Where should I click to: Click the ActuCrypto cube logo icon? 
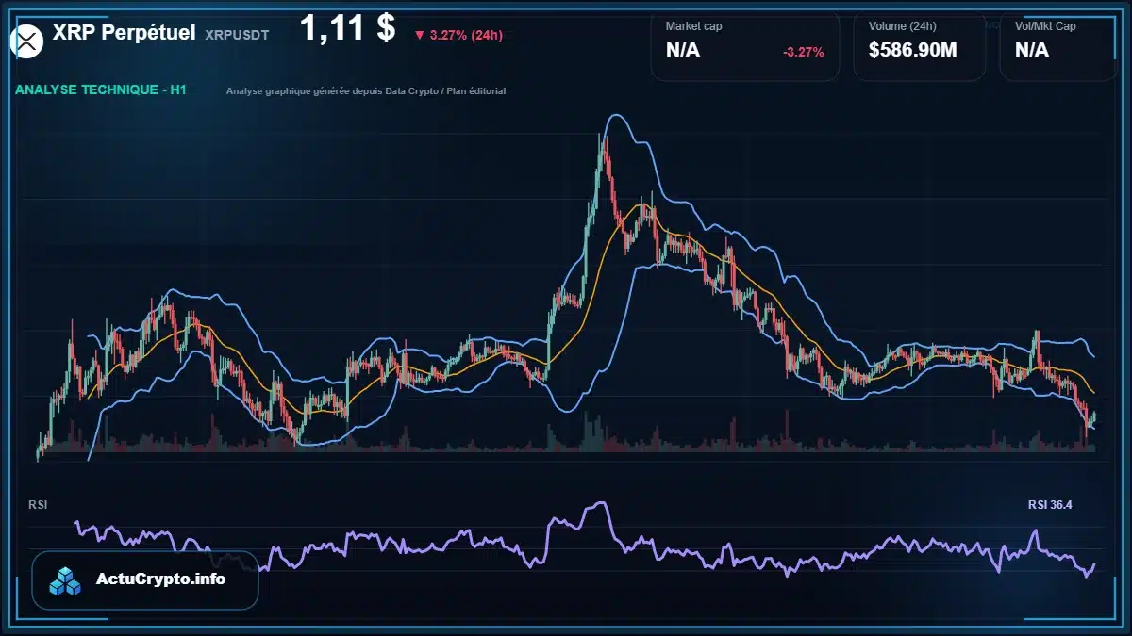(x=65, y=581)
